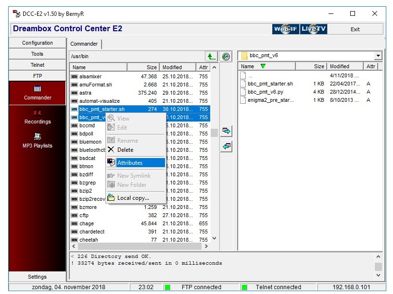Click the cheetah file icon
393x294 pixels.
click(x=74, y=240)
